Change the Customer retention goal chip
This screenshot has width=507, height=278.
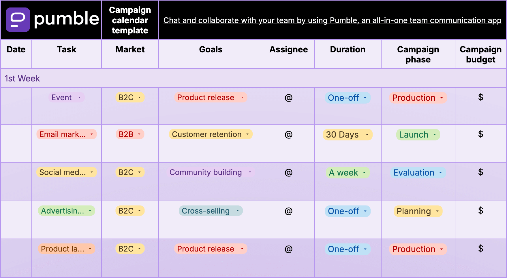[211, 134]
